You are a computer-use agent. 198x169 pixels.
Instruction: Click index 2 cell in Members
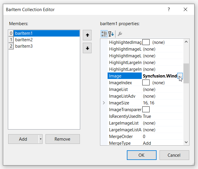[11, 46]
